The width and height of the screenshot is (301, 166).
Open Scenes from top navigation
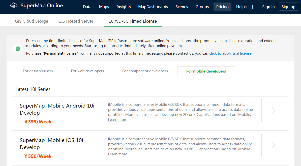(x=182, y=7)
